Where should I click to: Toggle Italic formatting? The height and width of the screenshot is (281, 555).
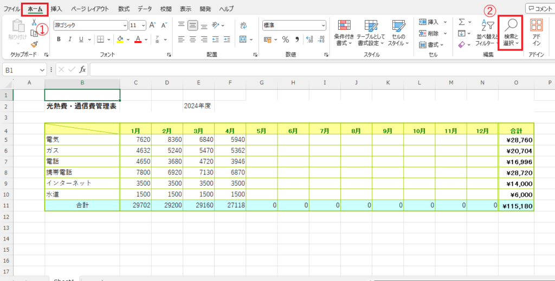tap(70, 39)
